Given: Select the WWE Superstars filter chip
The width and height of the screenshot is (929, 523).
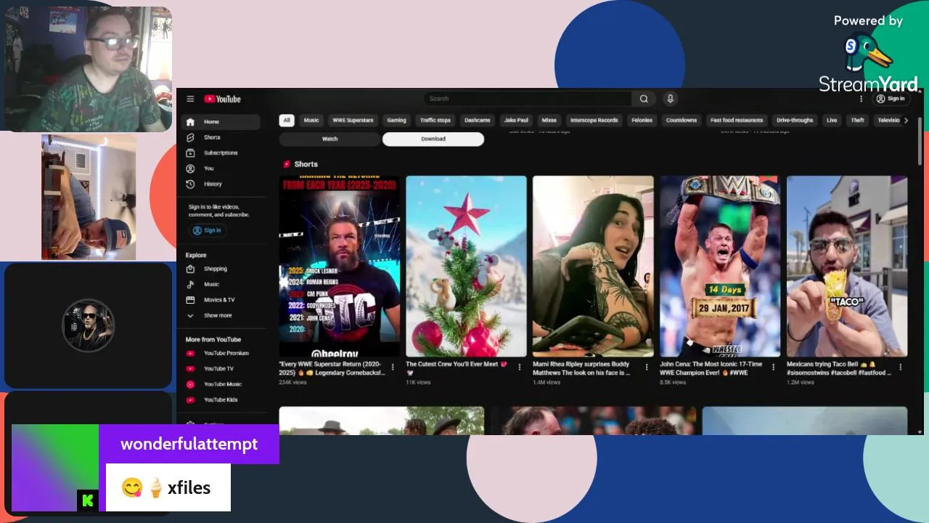Looking at the screenshot, I should [353, 121].
